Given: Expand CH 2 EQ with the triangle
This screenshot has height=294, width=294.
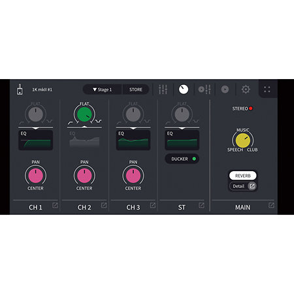Looking at the screenshot, I should (x=84, y=127).
